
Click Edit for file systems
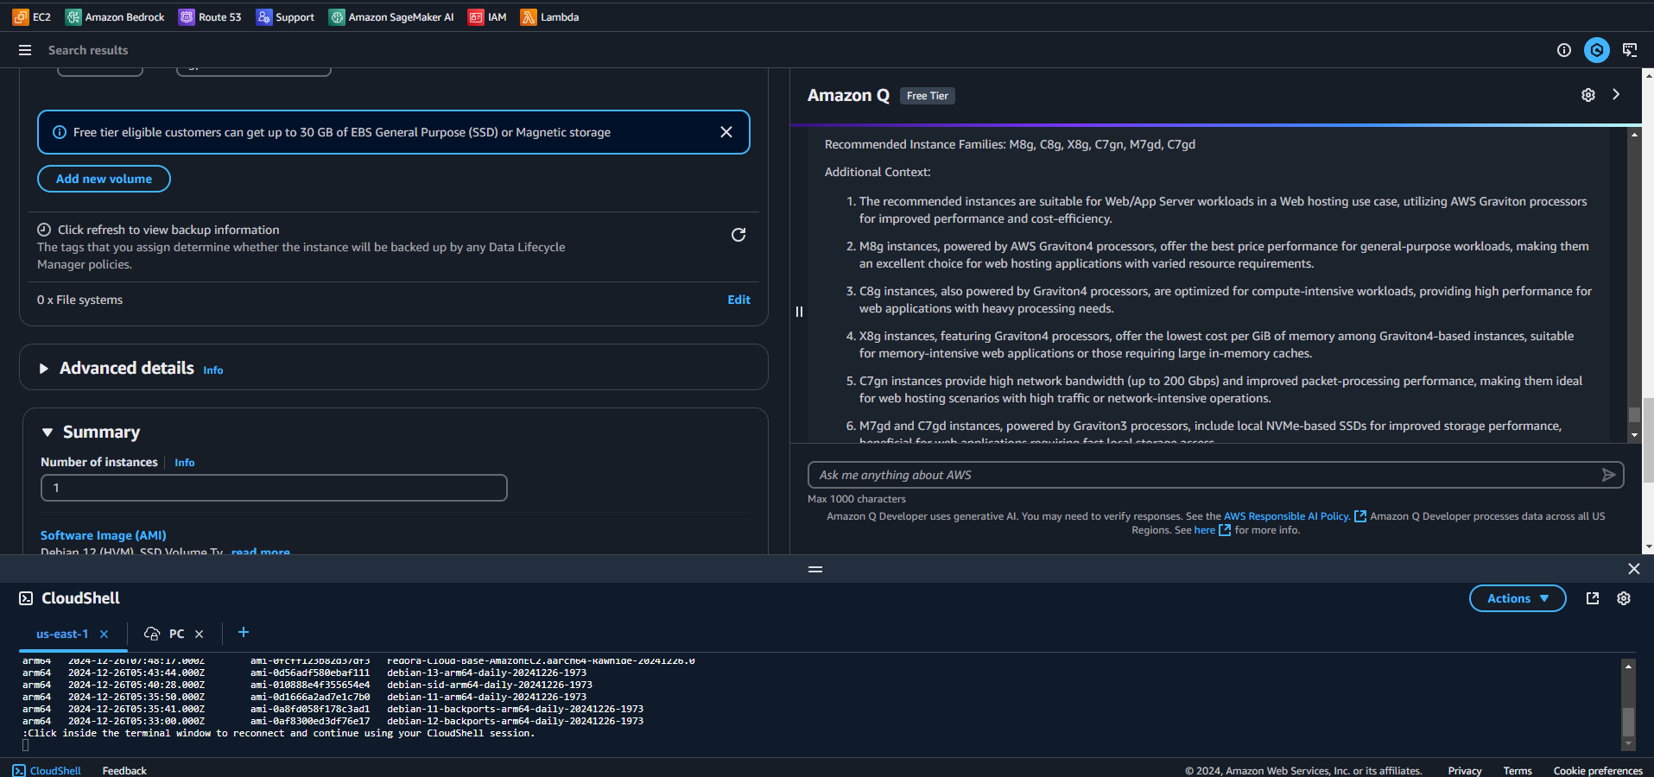[x=738, y=300]
